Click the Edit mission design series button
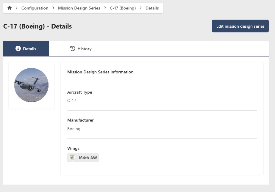 pyautogui.click(x=240, y=26)
